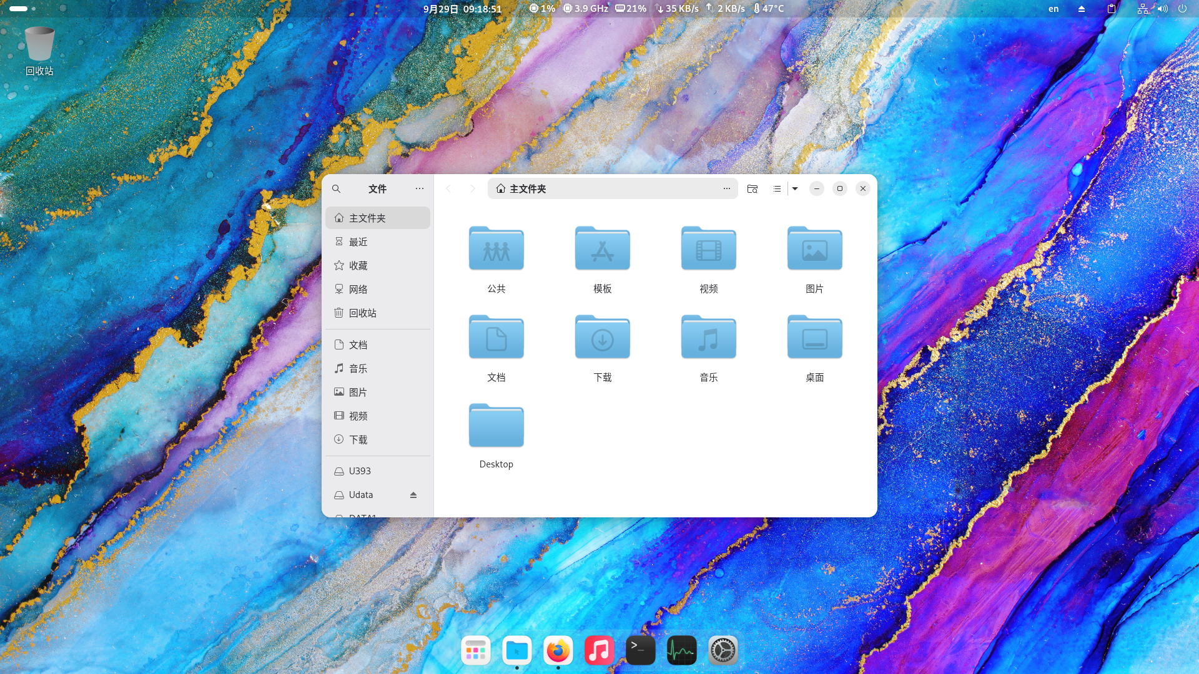
Task: Launch the Terminal from the dock
Action: pos(641,651)
